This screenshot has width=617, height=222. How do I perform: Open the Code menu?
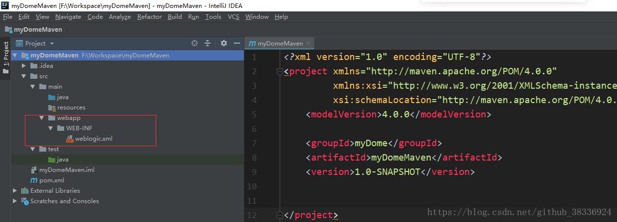coord(95,17)
